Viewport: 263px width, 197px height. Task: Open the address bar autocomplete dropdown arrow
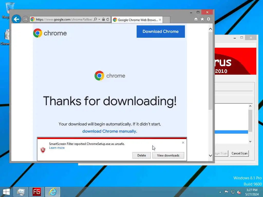(x=99, y=19)
